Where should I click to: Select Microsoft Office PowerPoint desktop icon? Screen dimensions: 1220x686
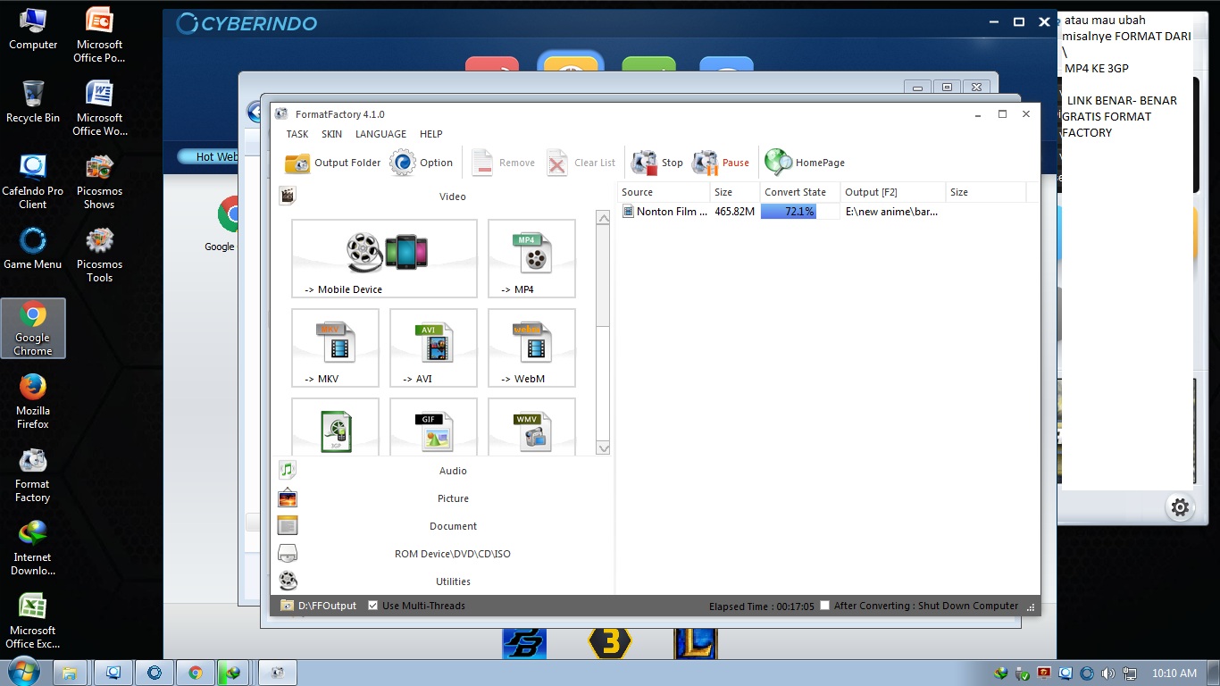pyautogui.click(x=99, y=35)
